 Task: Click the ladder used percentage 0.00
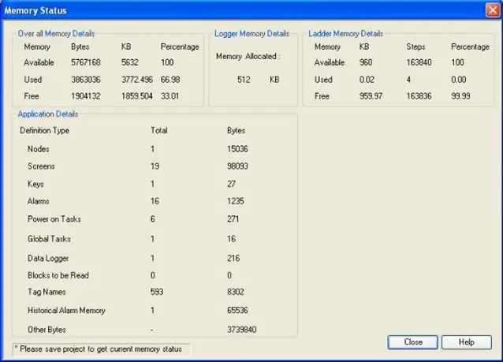[x=459, y=80]
